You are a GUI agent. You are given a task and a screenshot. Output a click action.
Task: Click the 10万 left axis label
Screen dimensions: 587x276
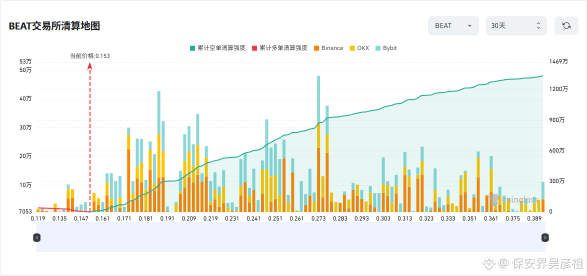coord(26,185)
